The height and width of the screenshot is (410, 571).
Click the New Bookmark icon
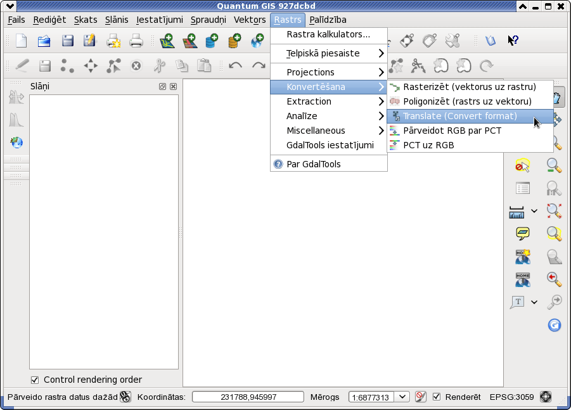click(523, 257)
